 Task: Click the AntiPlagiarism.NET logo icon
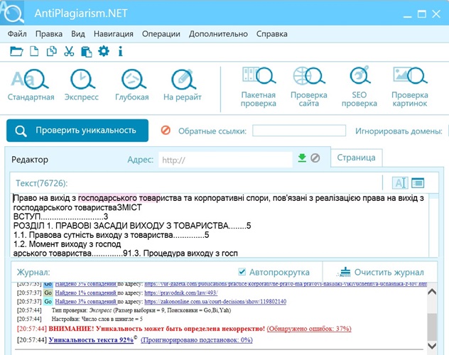click(x=12, y=13)
